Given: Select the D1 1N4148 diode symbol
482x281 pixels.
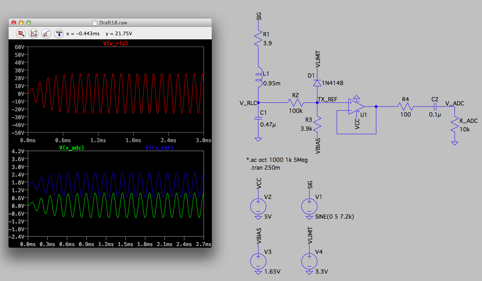Looking at the screenshot, I should coord(317,83).
